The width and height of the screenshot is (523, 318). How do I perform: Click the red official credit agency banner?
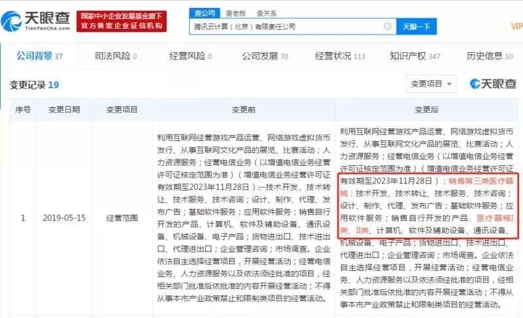click(122, 21)
